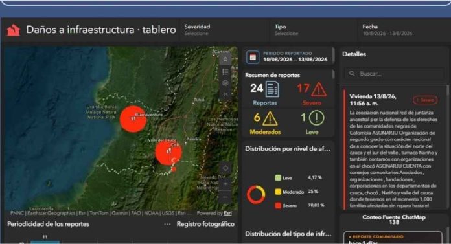This screenshot has height=244, width=451.
Task: Open the three-dots menu beside Periodicidad de los reportes
Action: [167, 224]
